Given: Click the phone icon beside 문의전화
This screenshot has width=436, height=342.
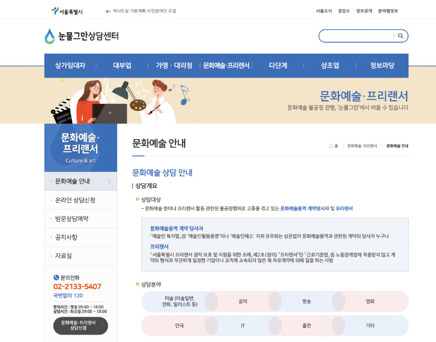Looking at the screenshot, I should coord(56,277).
